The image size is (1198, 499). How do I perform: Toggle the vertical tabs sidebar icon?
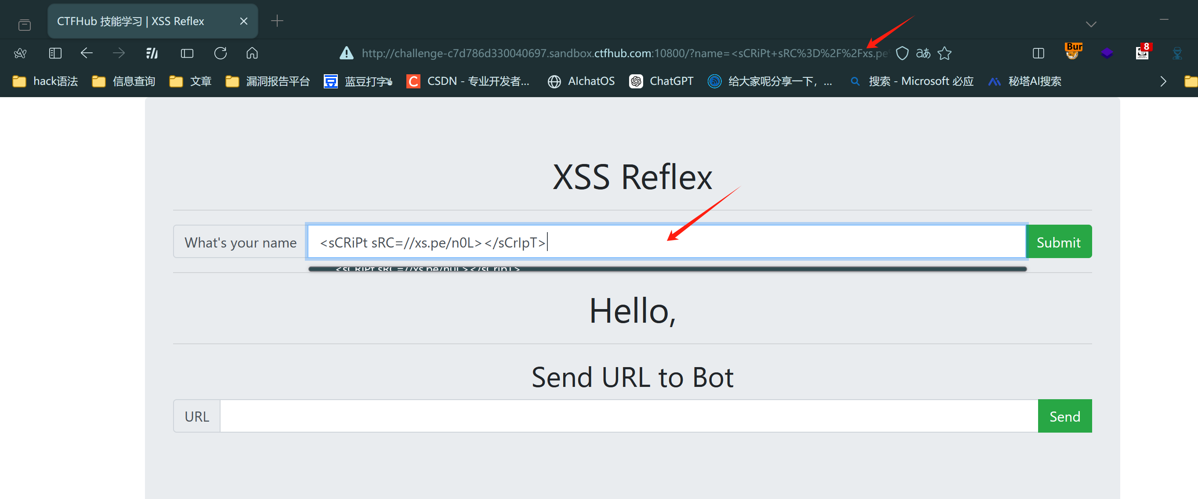tap(55, 54)
